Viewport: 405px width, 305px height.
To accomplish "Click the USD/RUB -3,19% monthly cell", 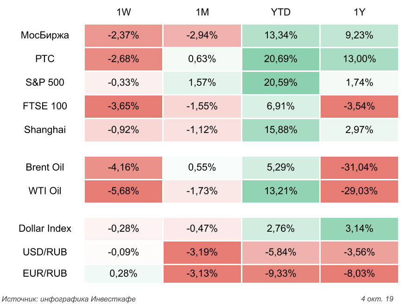I will [202, 252].
